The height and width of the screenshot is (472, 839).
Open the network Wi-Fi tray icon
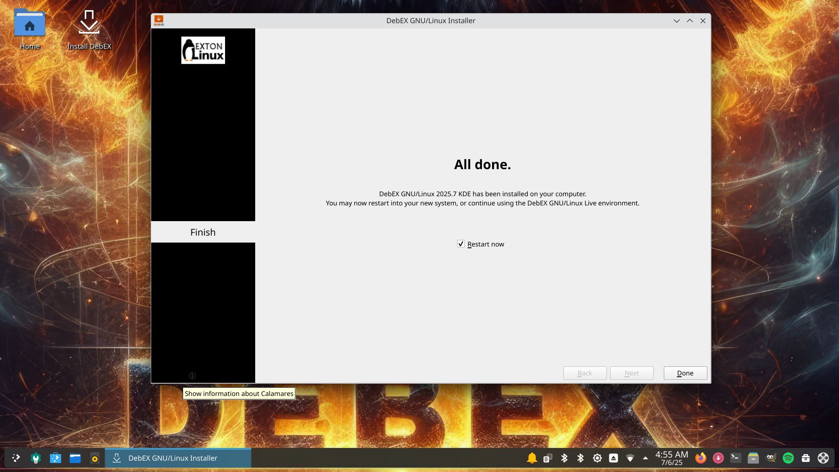[x=630, y=458]
